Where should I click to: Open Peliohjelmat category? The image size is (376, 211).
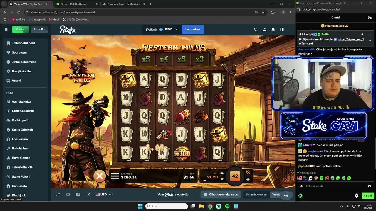click(26, 148)
